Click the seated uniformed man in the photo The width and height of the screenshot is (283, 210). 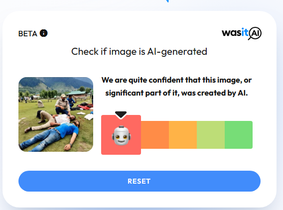tap(63, 105)
